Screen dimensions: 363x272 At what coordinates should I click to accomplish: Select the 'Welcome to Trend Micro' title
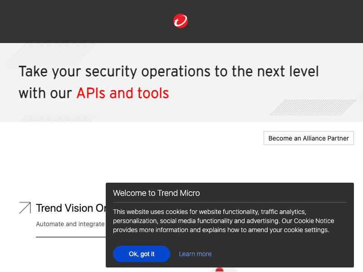click(156, 193)
